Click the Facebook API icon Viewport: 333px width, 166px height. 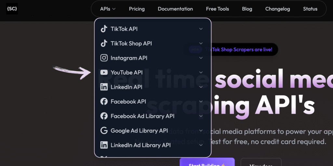coord(104,101)
